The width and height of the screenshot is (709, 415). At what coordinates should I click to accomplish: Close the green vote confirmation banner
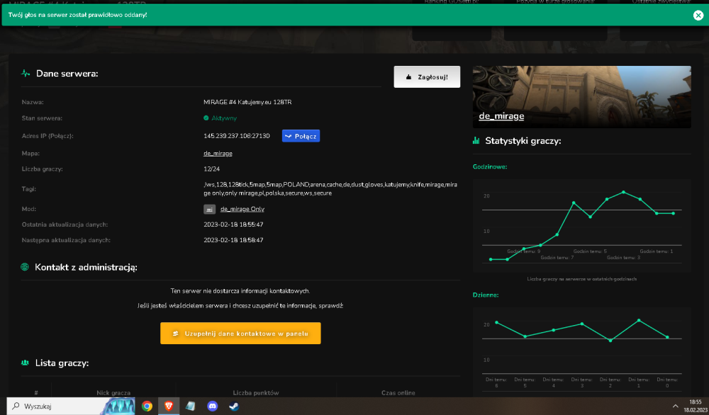click(x=698, y=16)
